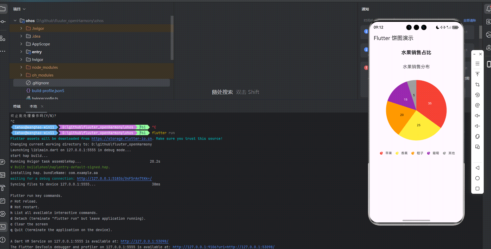Viewport: 491px width, 249px height.
Task: Click the 其他 legend item
Action: pos(449,153)
